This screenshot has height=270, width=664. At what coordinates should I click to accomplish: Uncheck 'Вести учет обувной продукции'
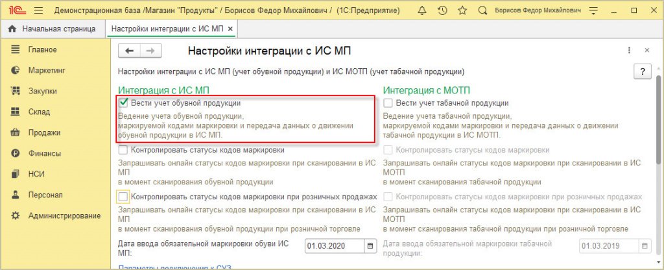tap(123, 103)
